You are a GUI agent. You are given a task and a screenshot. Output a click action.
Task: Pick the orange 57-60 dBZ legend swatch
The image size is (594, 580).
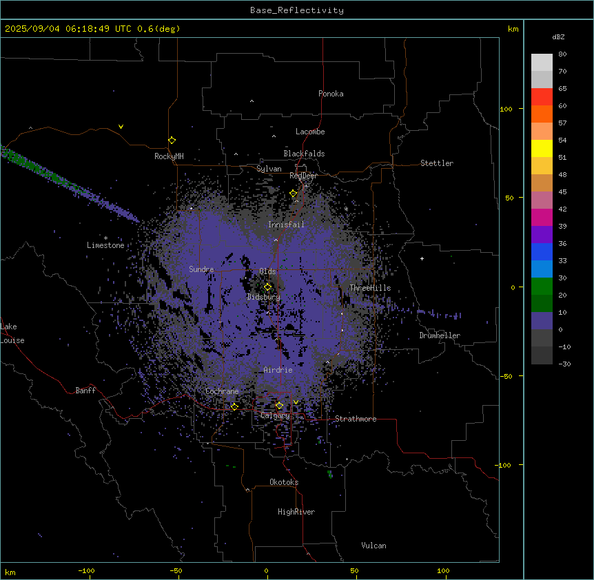pyautogui.click(x=542, y=114)
